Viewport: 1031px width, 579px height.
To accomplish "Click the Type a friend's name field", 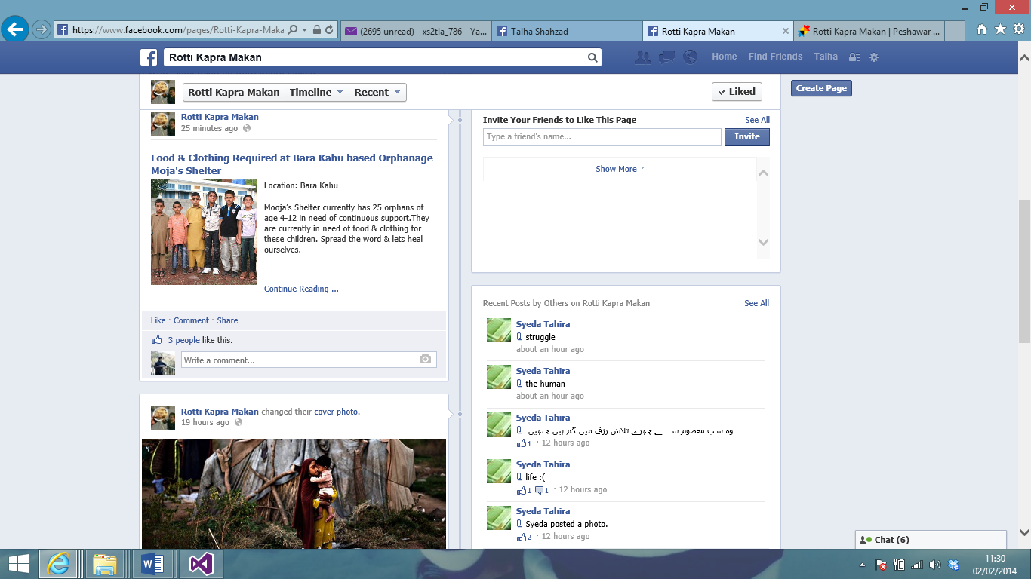I will click(602, 136).
